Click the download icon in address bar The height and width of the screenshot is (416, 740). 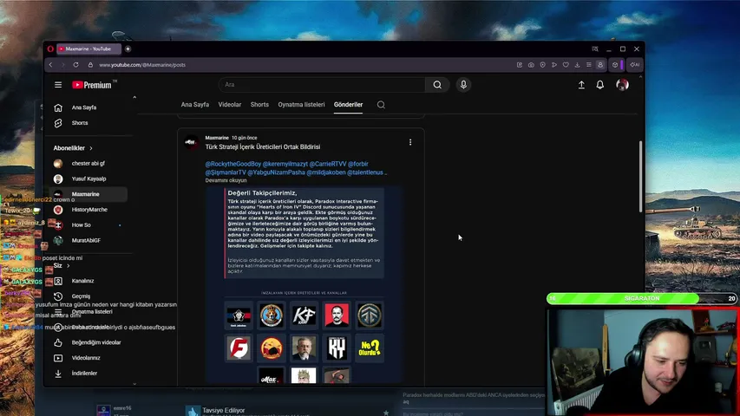coord(577,65)
